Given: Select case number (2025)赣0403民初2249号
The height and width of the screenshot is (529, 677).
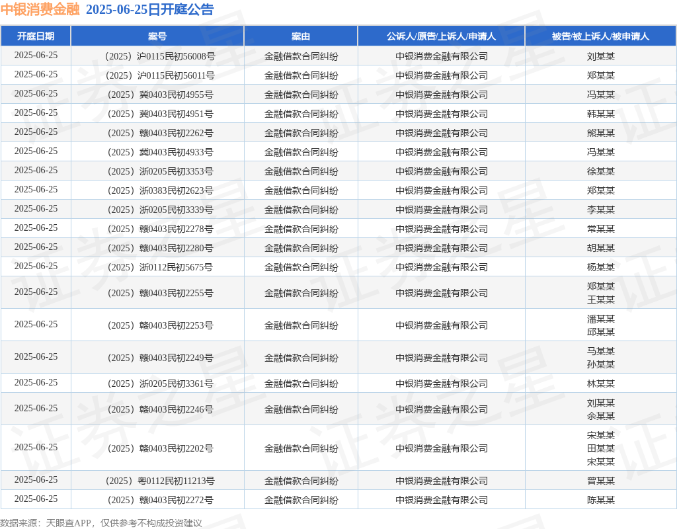Looking at the screenshot, I should [x=160, y=358].
